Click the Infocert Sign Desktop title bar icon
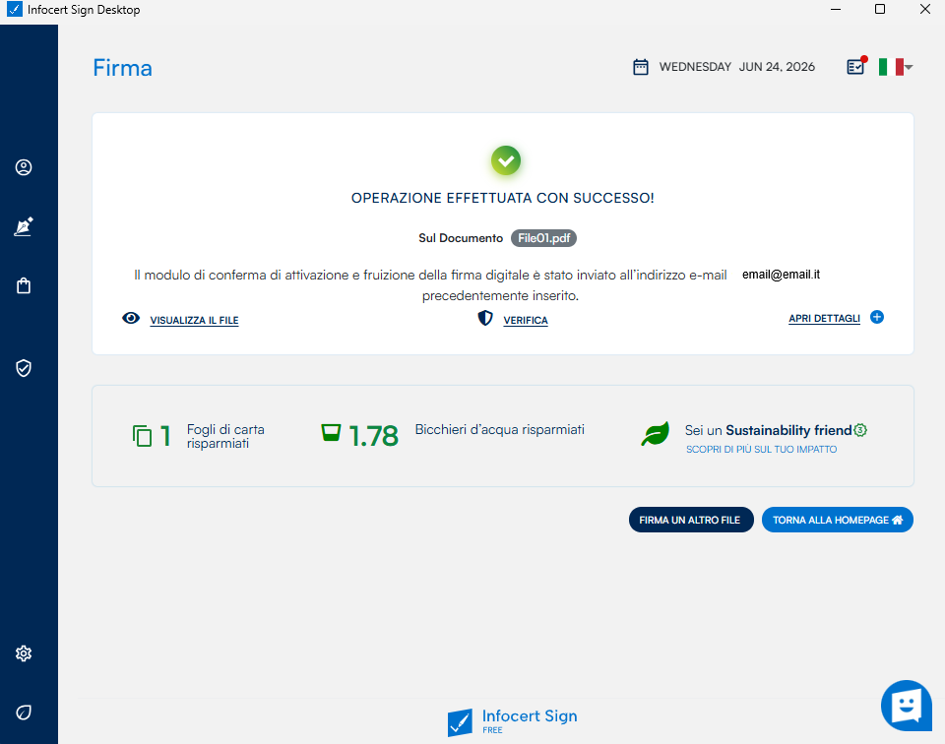 [15, 10]
